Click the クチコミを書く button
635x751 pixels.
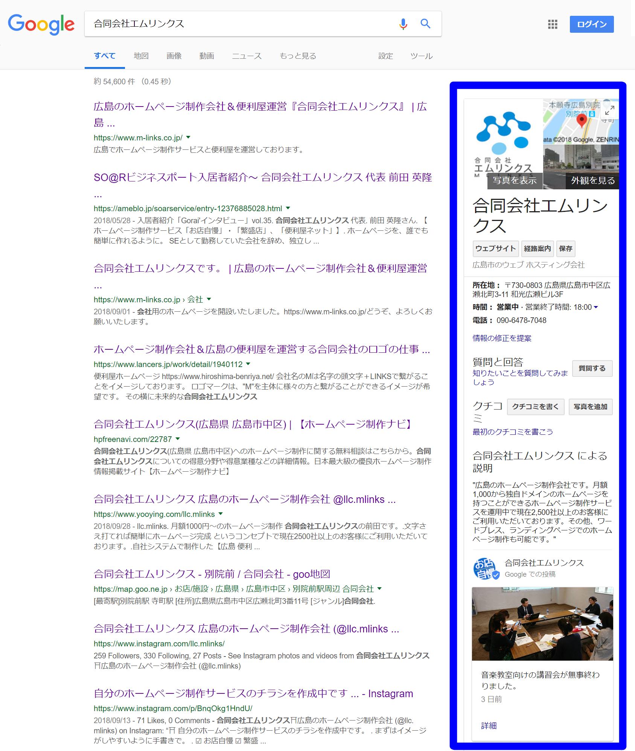point(535,407)
